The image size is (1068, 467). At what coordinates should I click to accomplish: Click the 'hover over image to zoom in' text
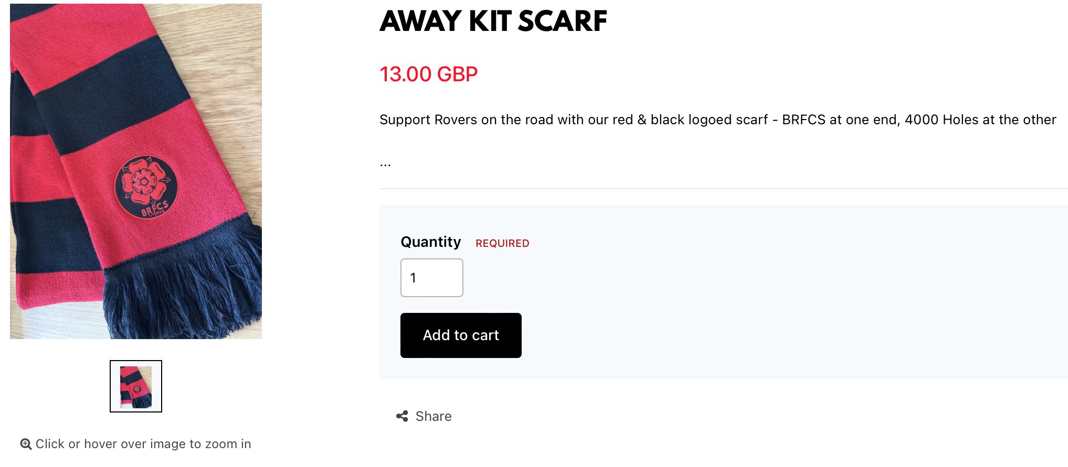coord(167,444)
